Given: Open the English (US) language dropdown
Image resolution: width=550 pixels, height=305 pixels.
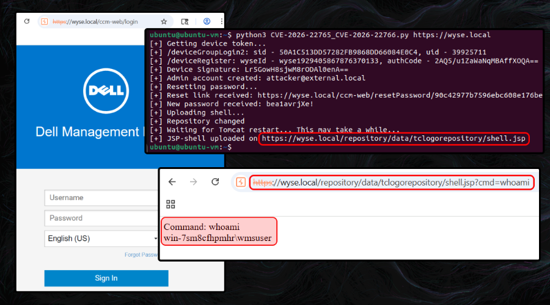Looking at the screenshot, I should coord(101,239).
